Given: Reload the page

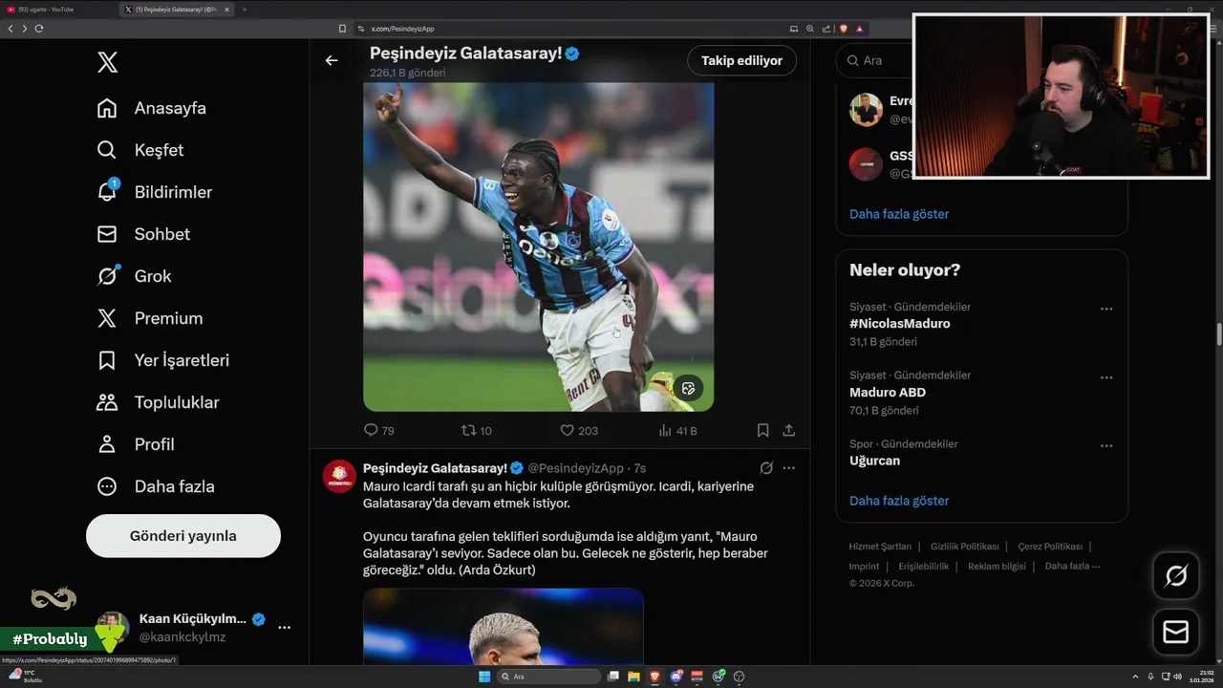Looking at the screenshot, I should pyautogui.click(x=39, y=29).
